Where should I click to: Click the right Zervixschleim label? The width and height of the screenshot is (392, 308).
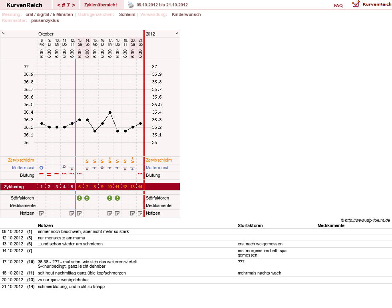click(x=159, y=160)
